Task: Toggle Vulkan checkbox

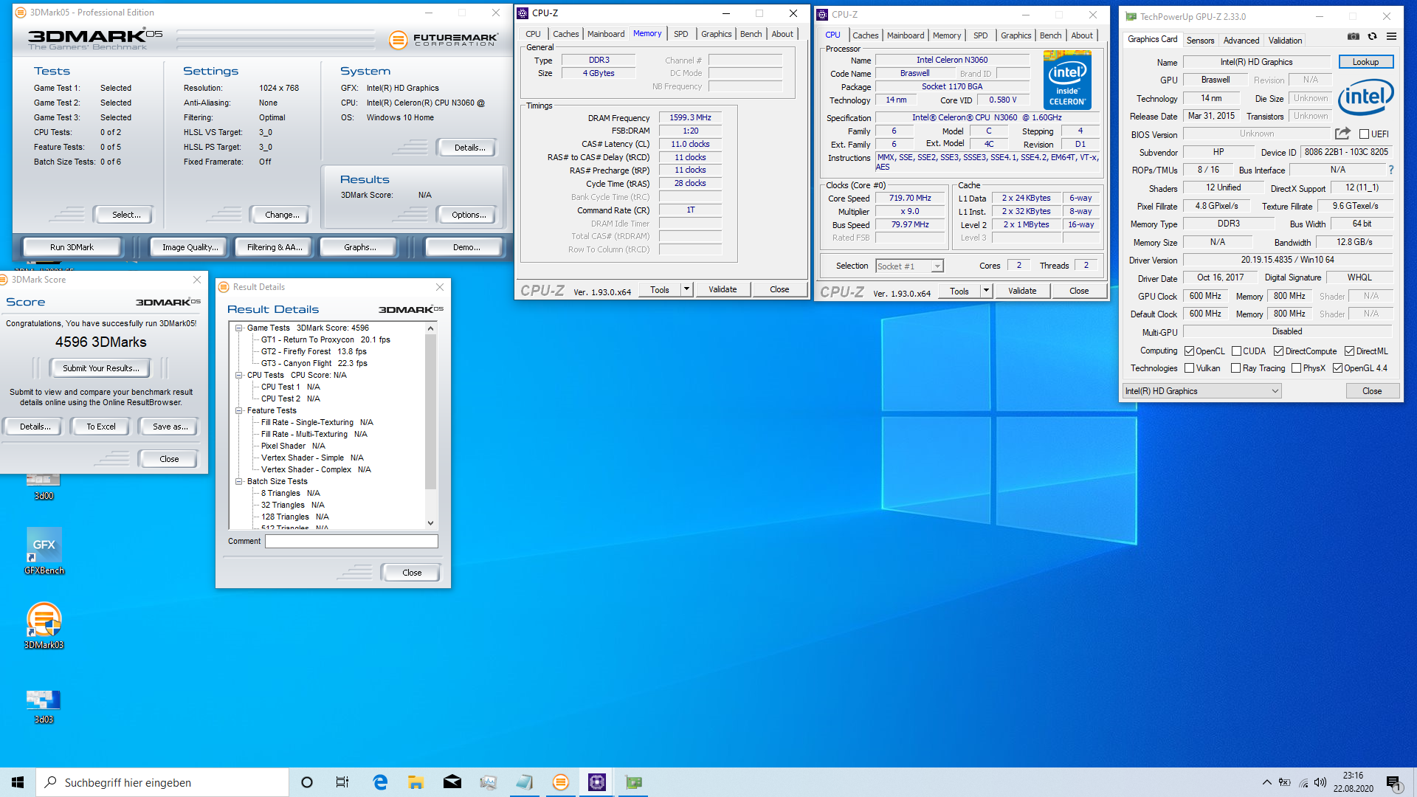Action: pos(1189,368)
